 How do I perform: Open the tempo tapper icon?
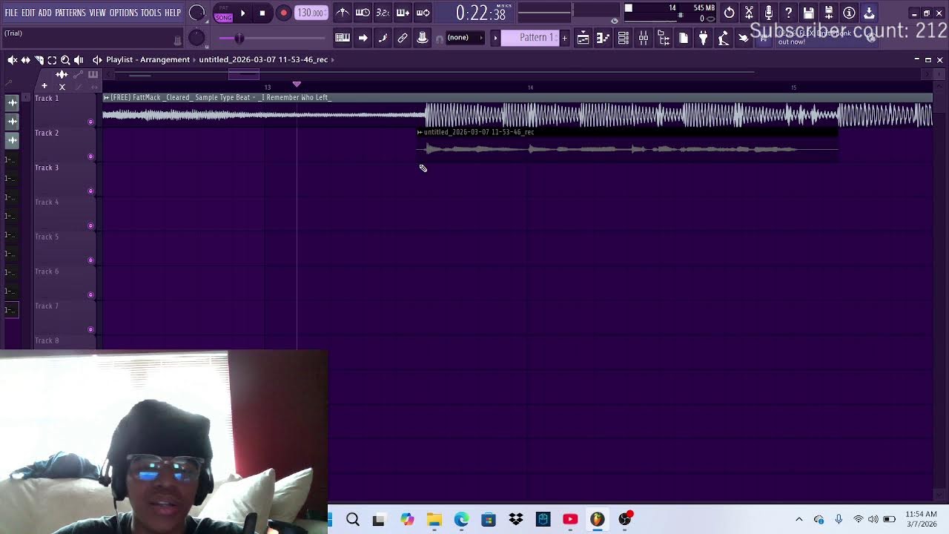pos(724,38)
